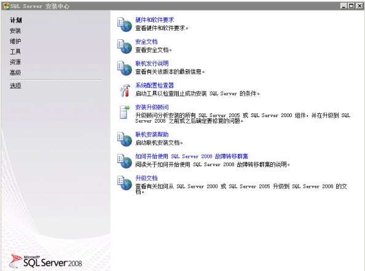Open the 升级文档 link

click(x=146, y=178)
